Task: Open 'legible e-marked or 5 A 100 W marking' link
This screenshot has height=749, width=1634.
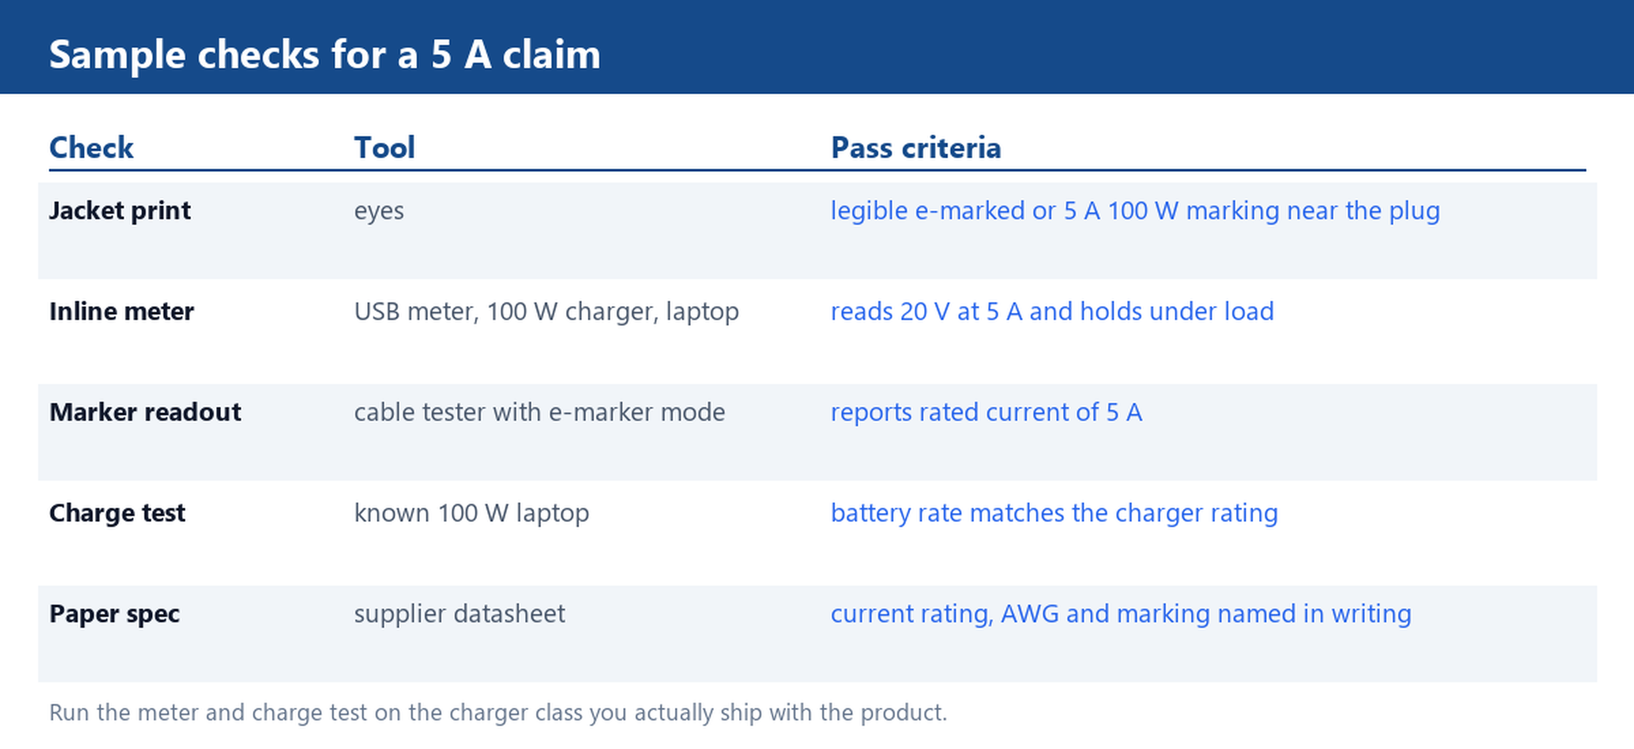Action: (x=1135, y=211)
